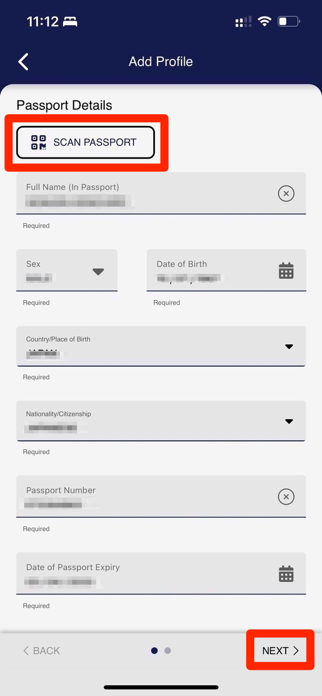
Task: Open Country/Place of Birth dropdown
Action: 289,346
